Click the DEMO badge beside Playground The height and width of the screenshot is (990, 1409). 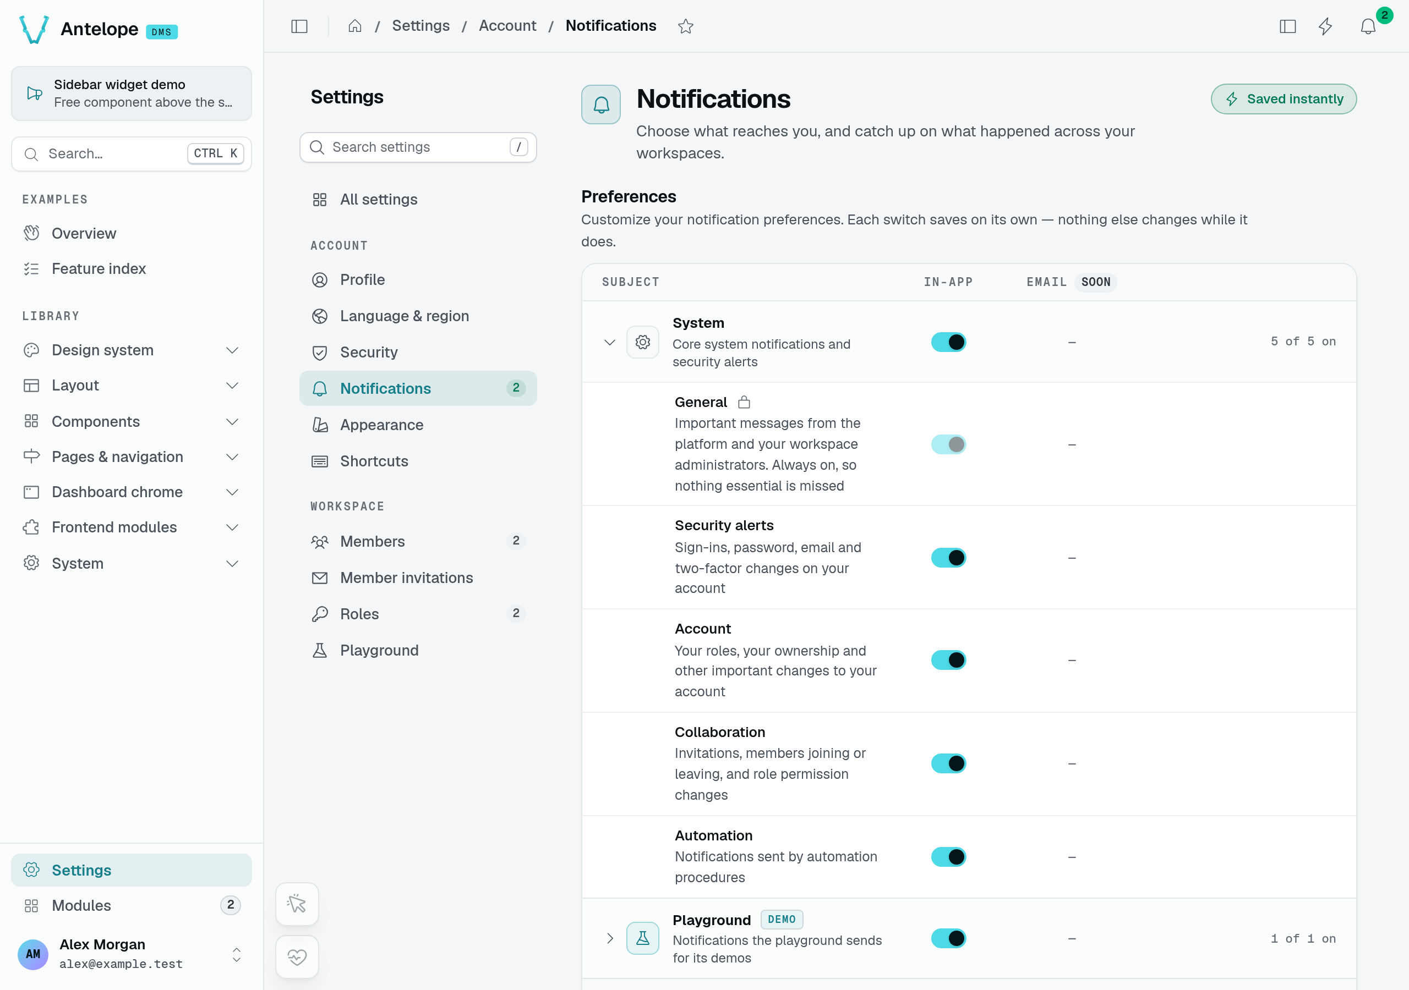781,920
